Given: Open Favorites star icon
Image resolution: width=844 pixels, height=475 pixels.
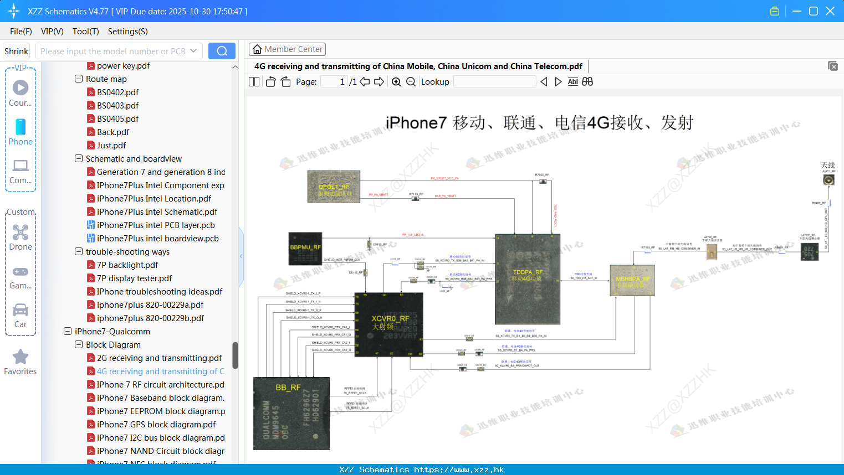Looking at the screenshot, I should 21,363.
